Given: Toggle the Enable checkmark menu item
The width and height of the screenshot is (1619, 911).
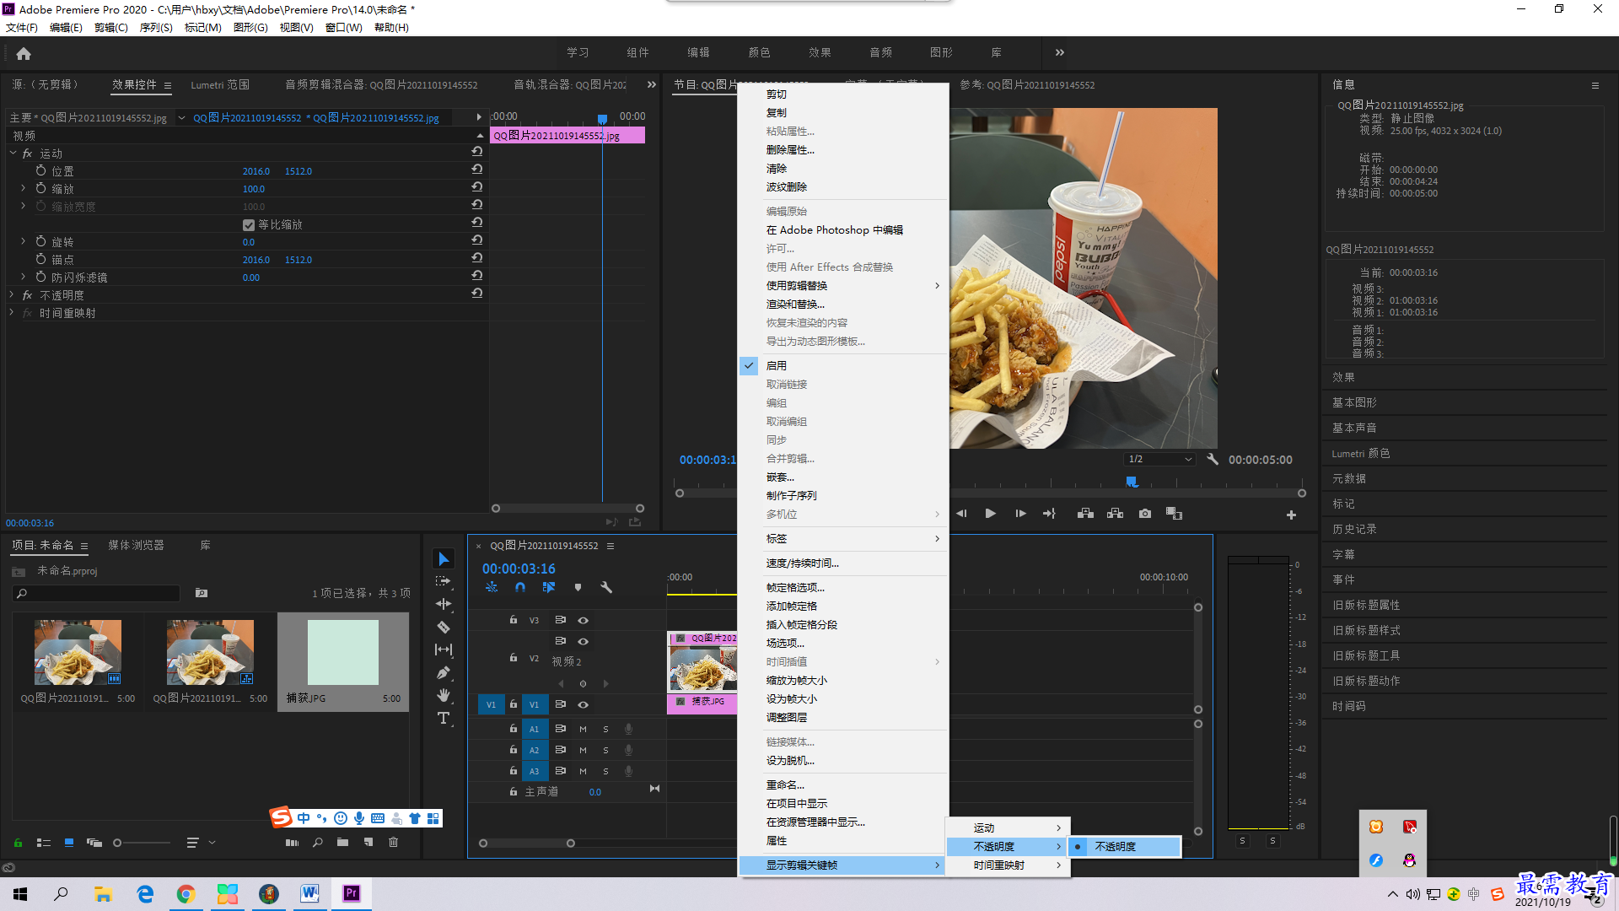Looking at the screenshot, I should (843, 365).
